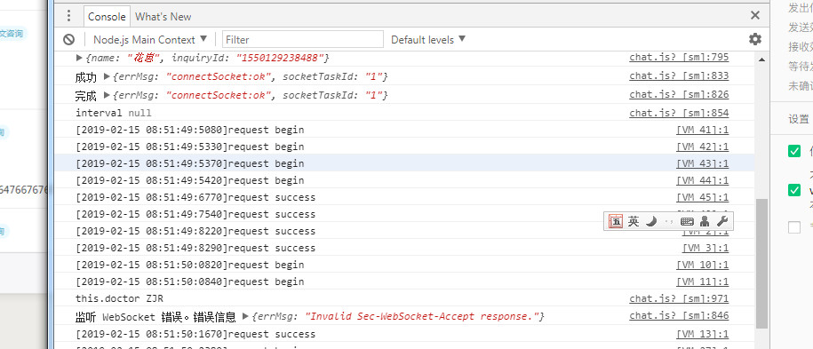Open source link [VM 13]:1
813x349 pixels.
tap(703, 334)
